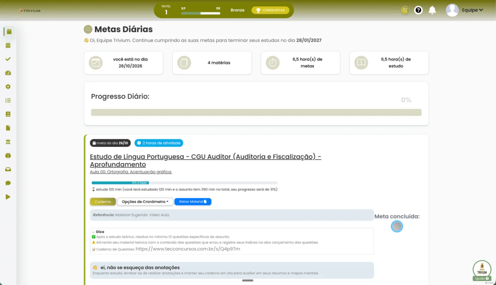
Task: Open the checkmark icon in the sidebar
Action: pos(8,59)
